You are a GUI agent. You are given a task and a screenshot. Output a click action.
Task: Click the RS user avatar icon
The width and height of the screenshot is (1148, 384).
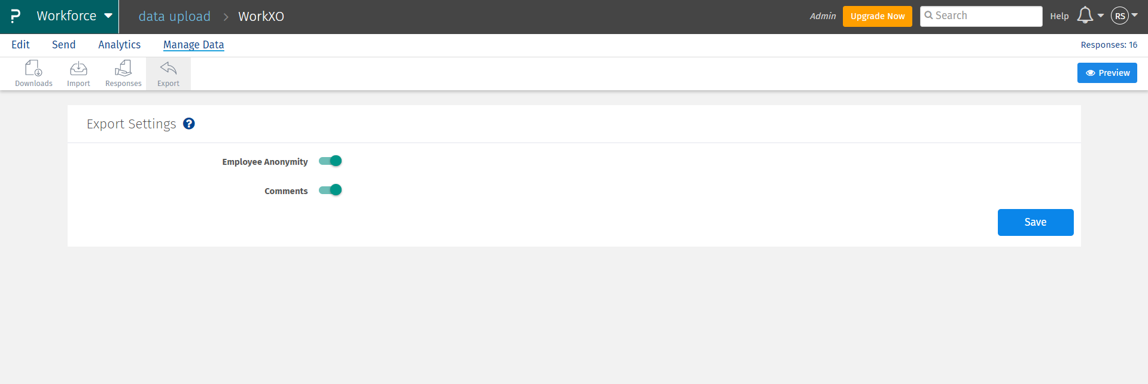click(1120, 16)
